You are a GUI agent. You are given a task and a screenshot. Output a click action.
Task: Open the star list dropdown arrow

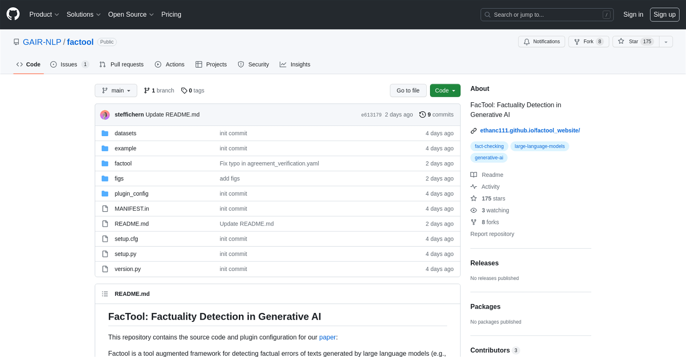point(666,42)
